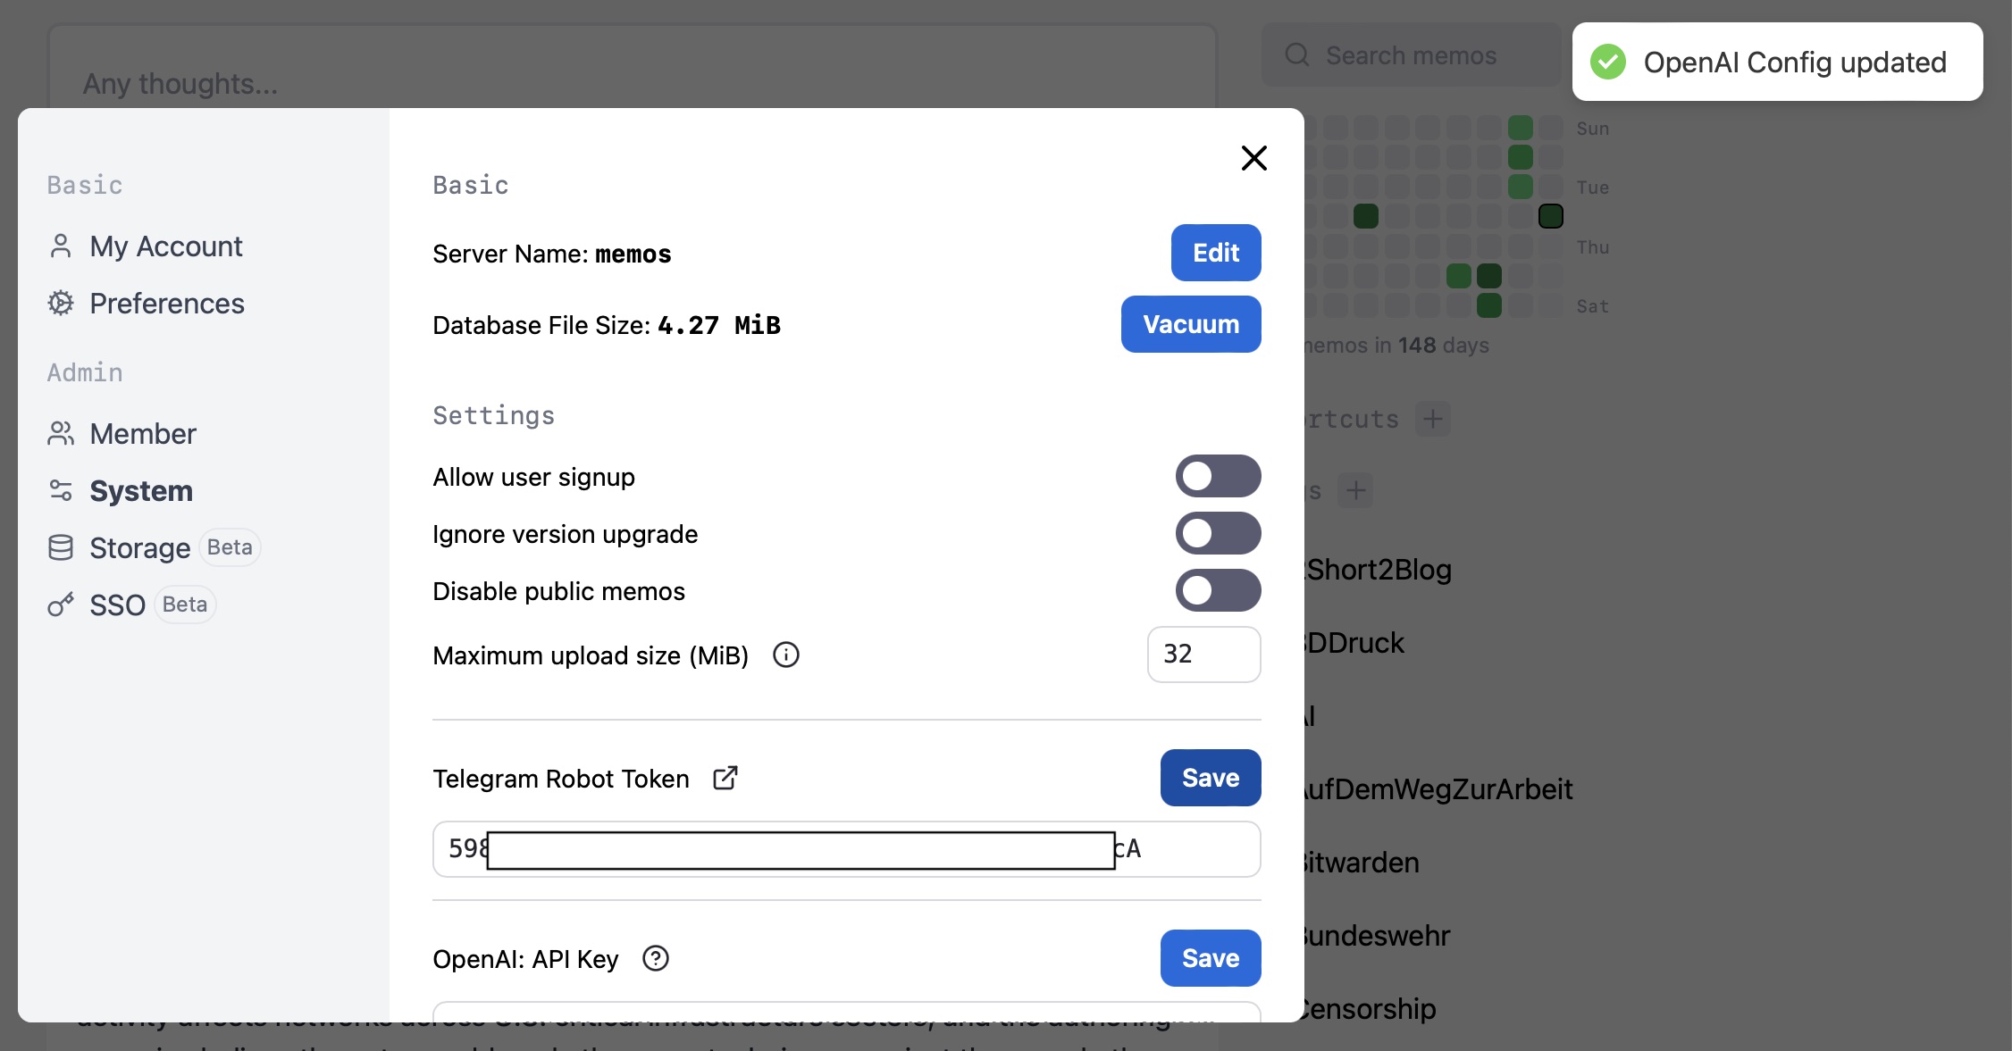Toggle Ignore version upgrade switch
The width and height of the screenshot is (2012, 1051).
[x=1217, y=533]
